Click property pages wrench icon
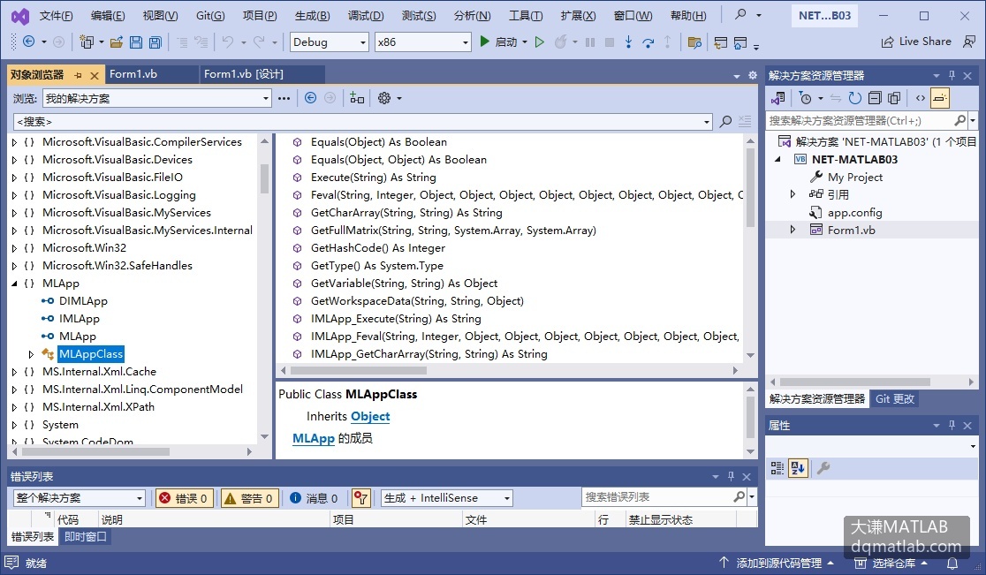This screenshot has height=575, width=986. (823, 467)
